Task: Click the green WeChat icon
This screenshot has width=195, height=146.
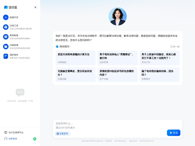Action: 35,139
